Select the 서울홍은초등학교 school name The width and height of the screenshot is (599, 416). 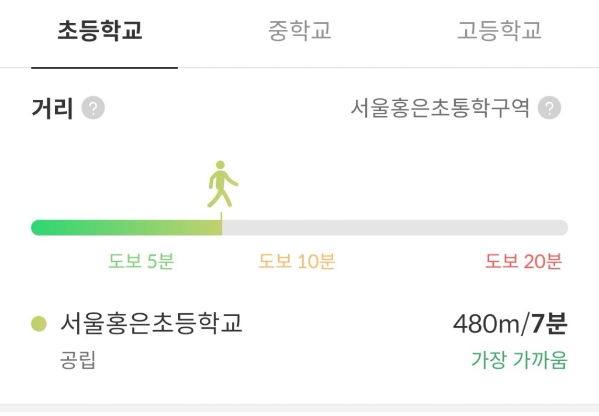coord(151,323)
